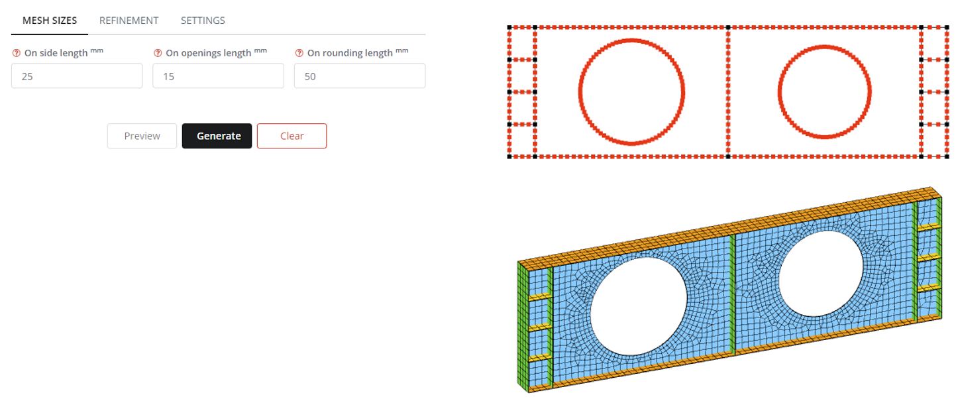Click the green stiffener at the mesh's left end
The height and width of the screenshot is (399, 956).
(x=523, y=326)
